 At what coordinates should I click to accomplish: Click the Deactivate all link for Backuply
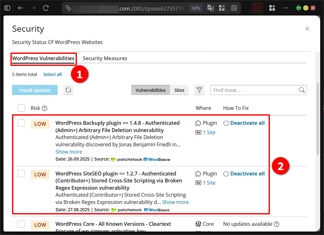tap(247, 123)
